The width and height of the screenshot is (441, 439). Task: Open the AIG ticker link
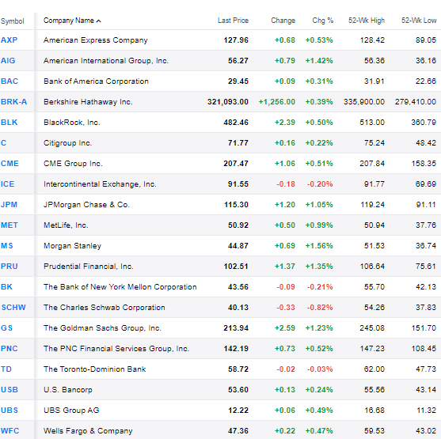click(x=8, y=60)
